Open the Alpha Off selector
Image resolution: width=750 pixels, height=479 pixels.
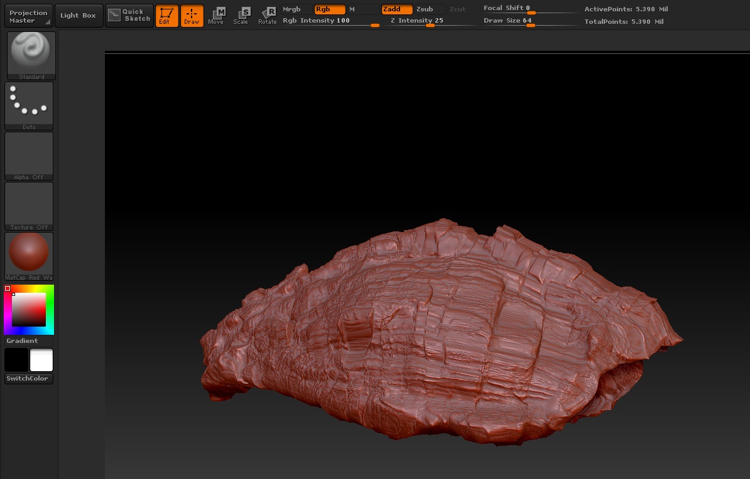(29, 155)
